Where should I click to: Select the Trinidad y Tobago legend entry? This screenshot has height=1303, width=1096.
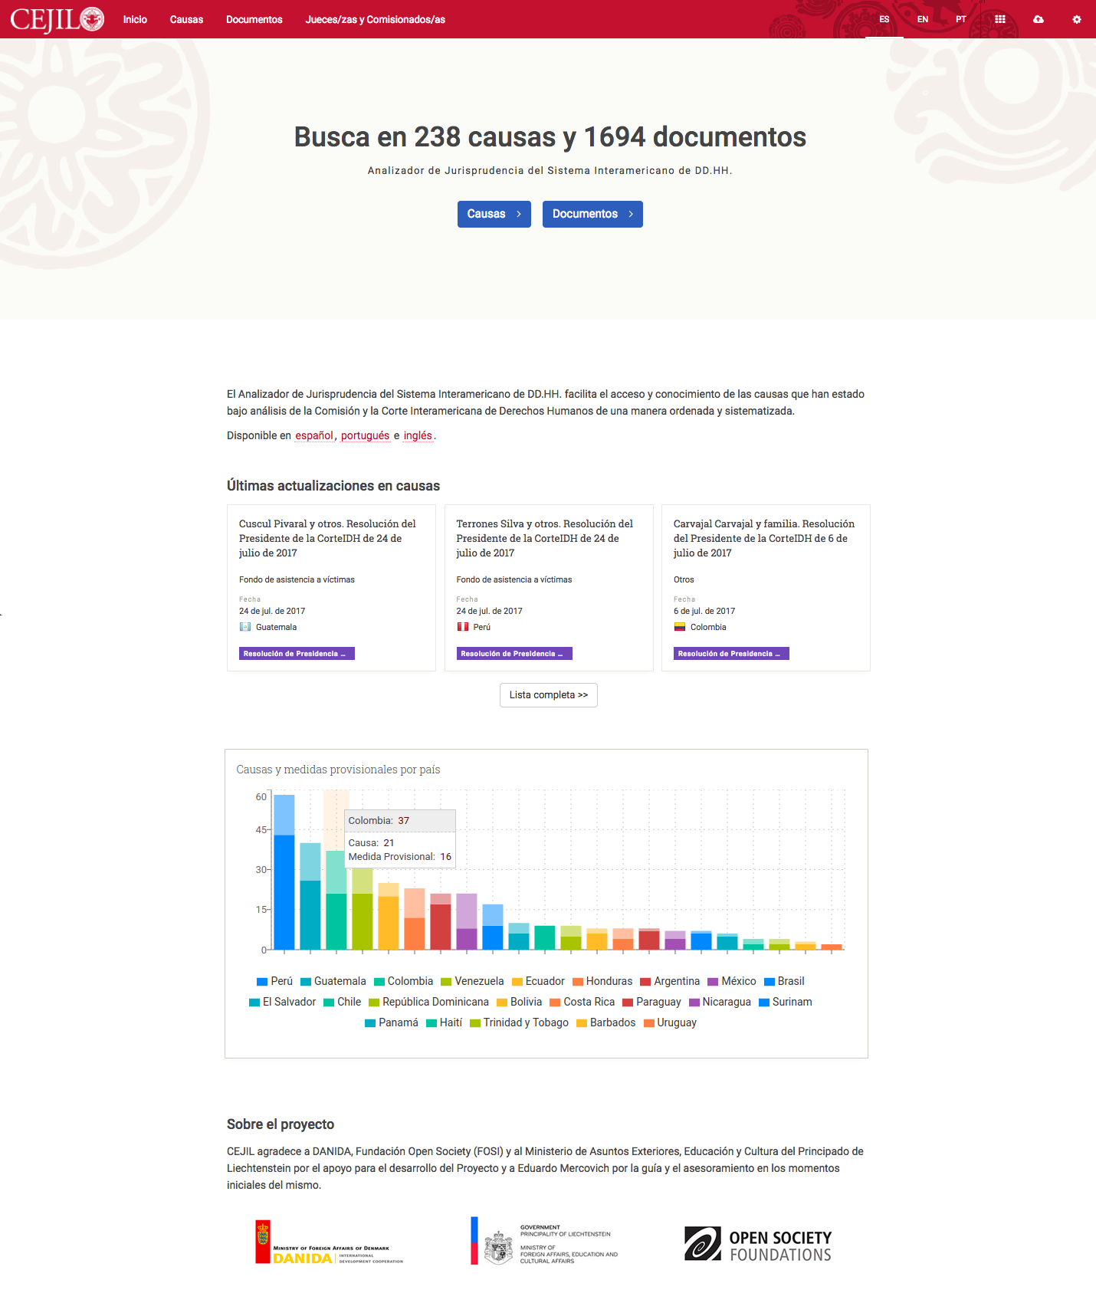[x=519, y=1022]
